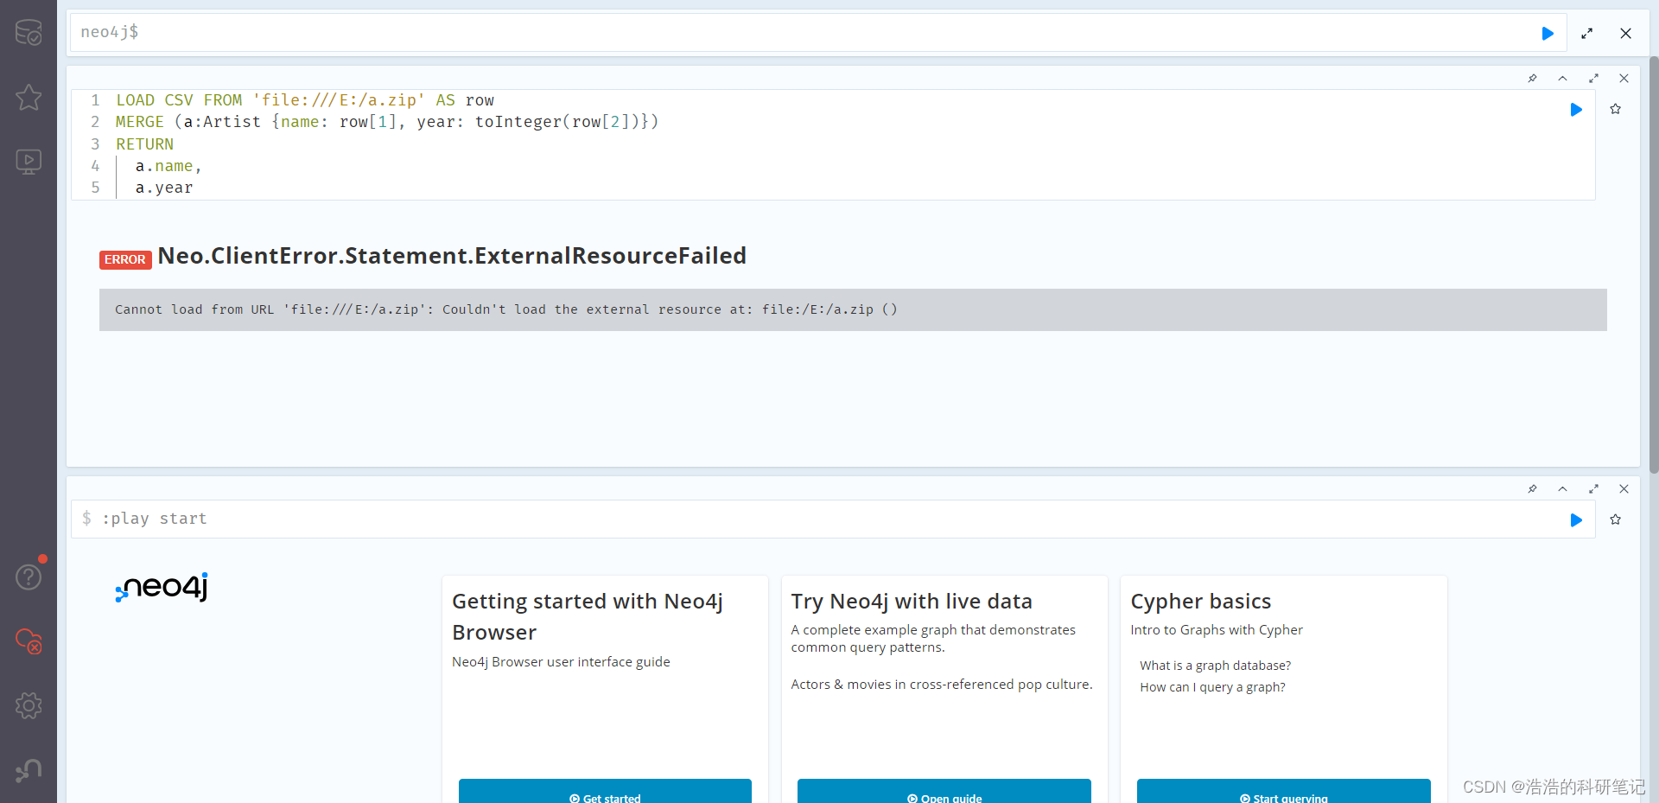Close the :play start frame
This screenshot has height=803, width=1659.
pyautogui.click(x=1624, y=488)
